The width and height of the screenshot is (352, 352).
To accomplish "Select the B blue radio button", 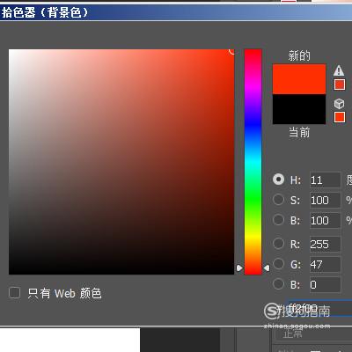I will [x=278, y=283].
